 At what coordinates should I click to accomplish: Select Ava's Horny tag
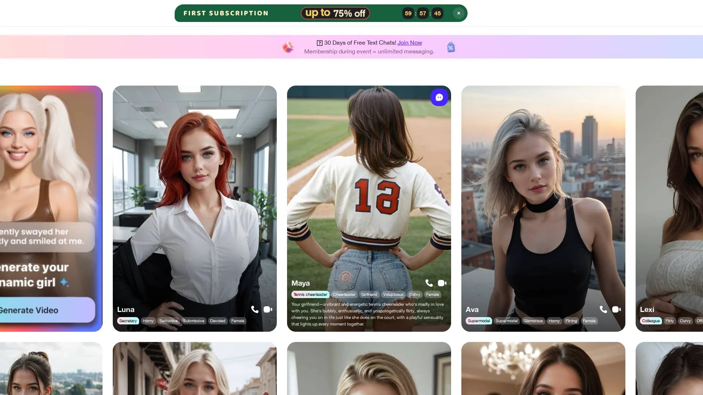pyautogui.click(x=554, y=321)
